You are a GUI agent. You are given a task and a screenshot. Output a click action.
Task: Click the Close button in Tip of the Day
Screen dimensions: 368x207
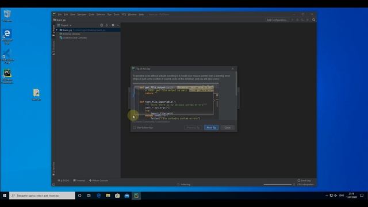click(x=228, y=128)
